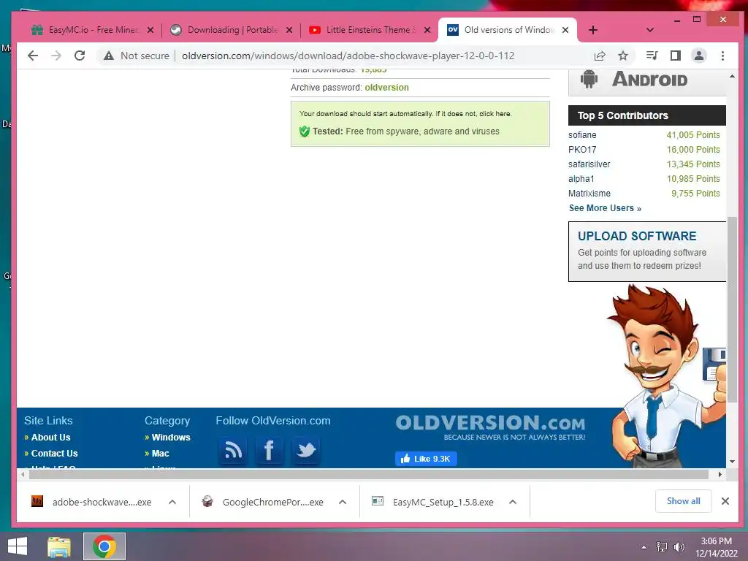Screen dimensions: 748x561
Task: Click the green Tested shield icon
Action: 305,131
